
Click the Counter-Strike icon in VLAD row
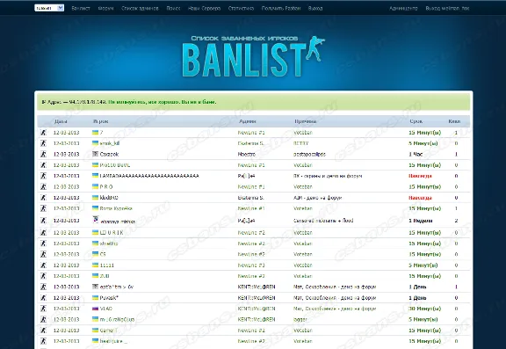coord(43,309)
